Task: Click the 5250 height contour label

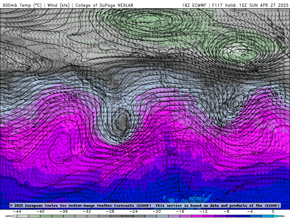Action: coord(203,35)
